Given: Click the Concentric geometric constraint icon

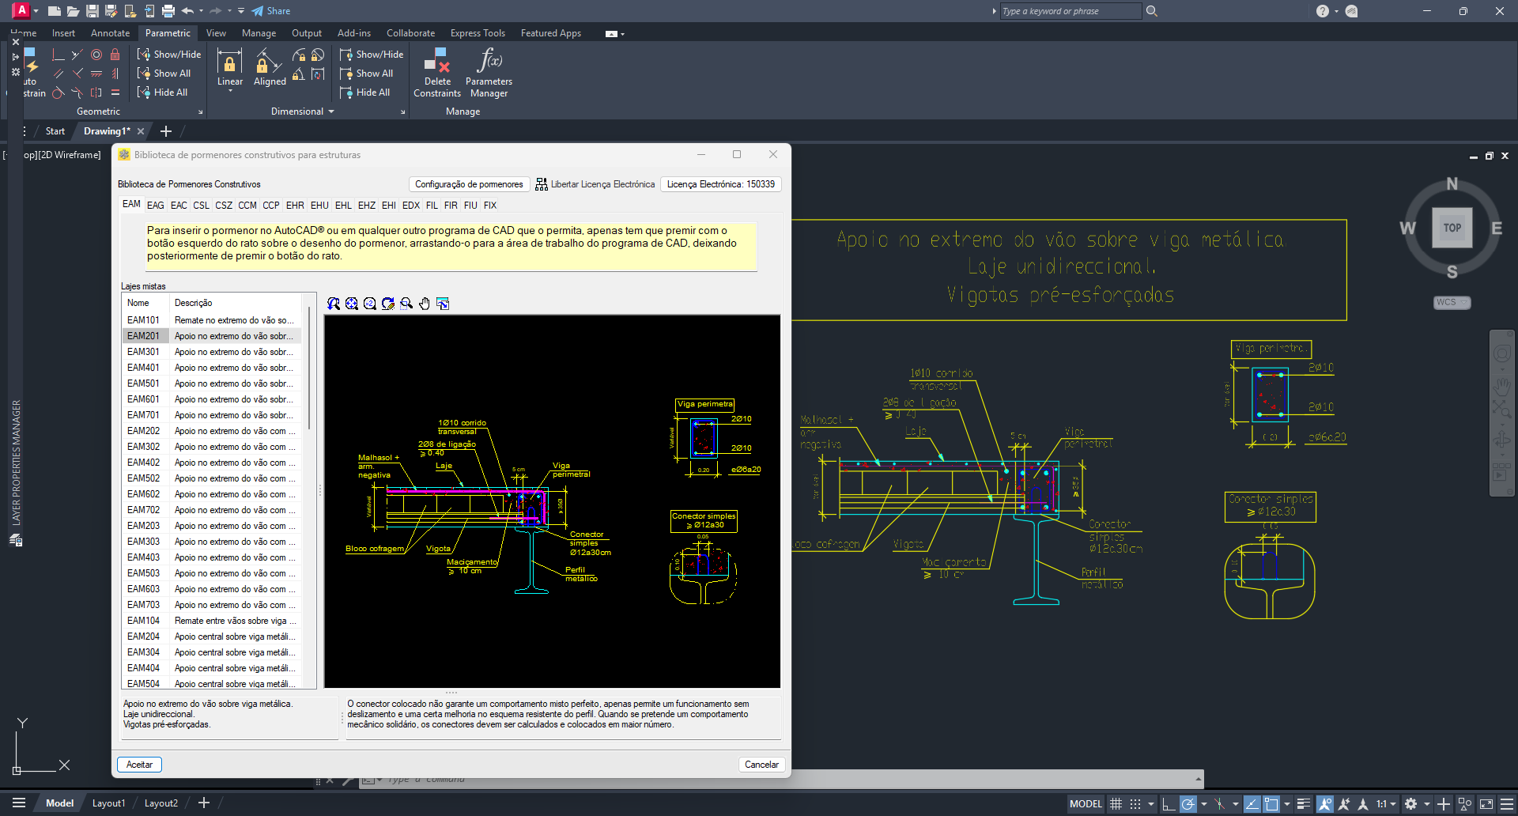Looking at the screenshot, I should point(96,55).
